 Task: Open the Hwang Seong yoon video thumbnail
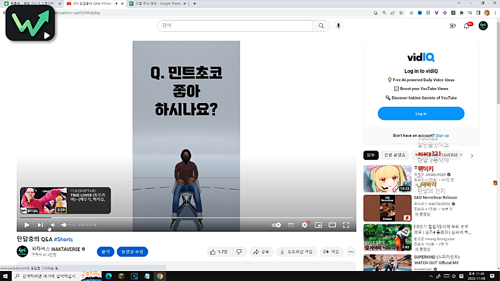pyautogui.click(x=387, y=237)
